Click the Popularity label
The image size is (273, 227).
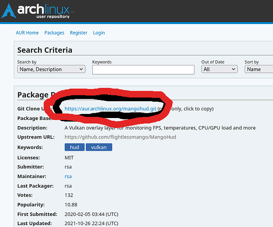31,205
